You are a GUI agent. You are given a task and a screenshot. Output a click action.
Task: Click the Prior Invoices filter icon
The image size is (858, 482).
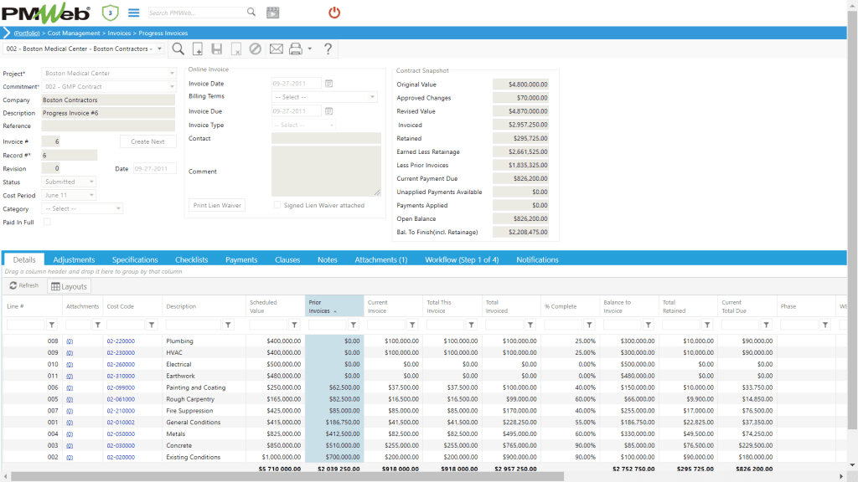pyautogui.click(x=354, y=326)
